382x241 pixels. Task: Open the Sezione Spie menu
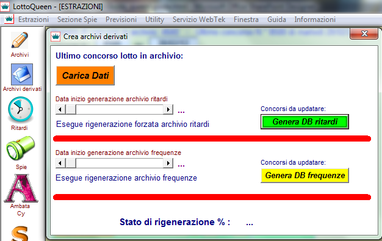(77, 20)
